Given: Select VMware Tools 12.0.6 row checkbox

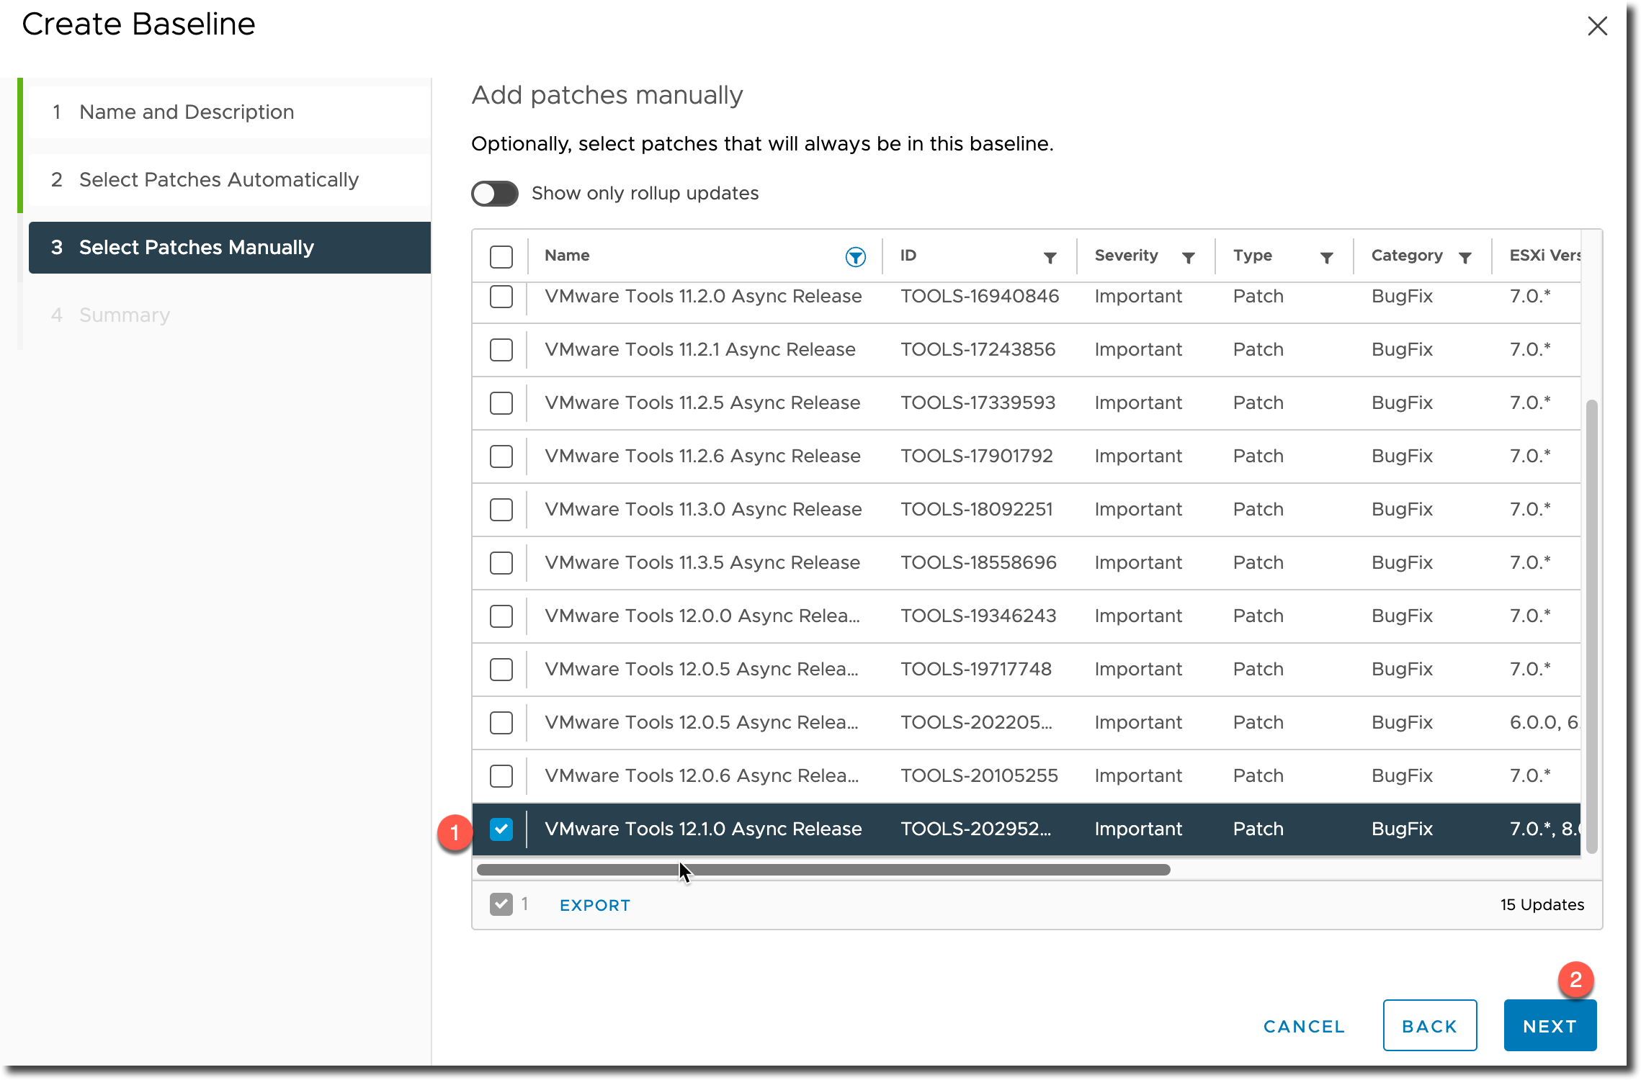Looking at the screenshot, I should pos(501,776).
